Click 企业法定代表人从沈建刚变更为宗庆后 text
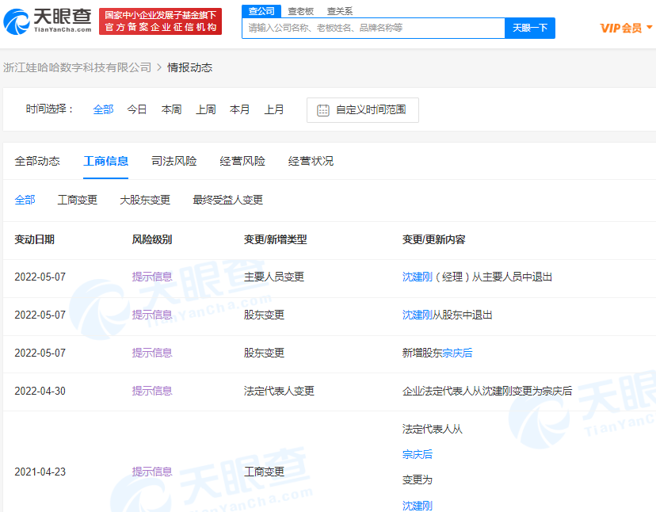 pos(487,391)
